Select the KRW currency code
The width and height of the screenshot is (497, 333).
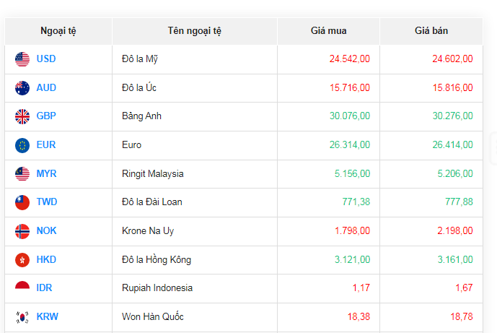click(x=47, y=317)
